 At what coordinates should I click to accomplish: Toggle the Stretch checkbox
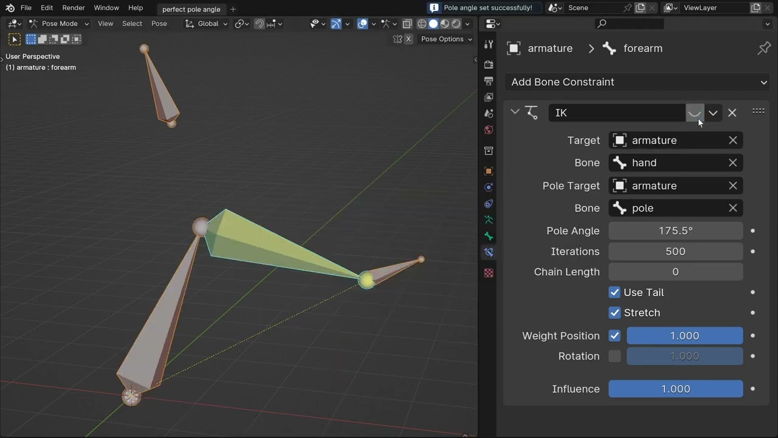click(x=614, y=313)
